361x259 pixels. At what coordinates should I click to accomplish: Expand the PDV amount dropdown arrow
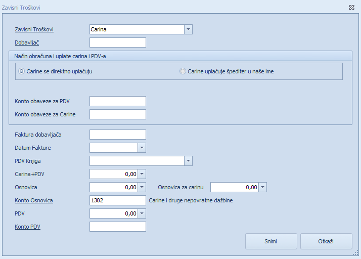pyautogui.click(x=142, y=213)
